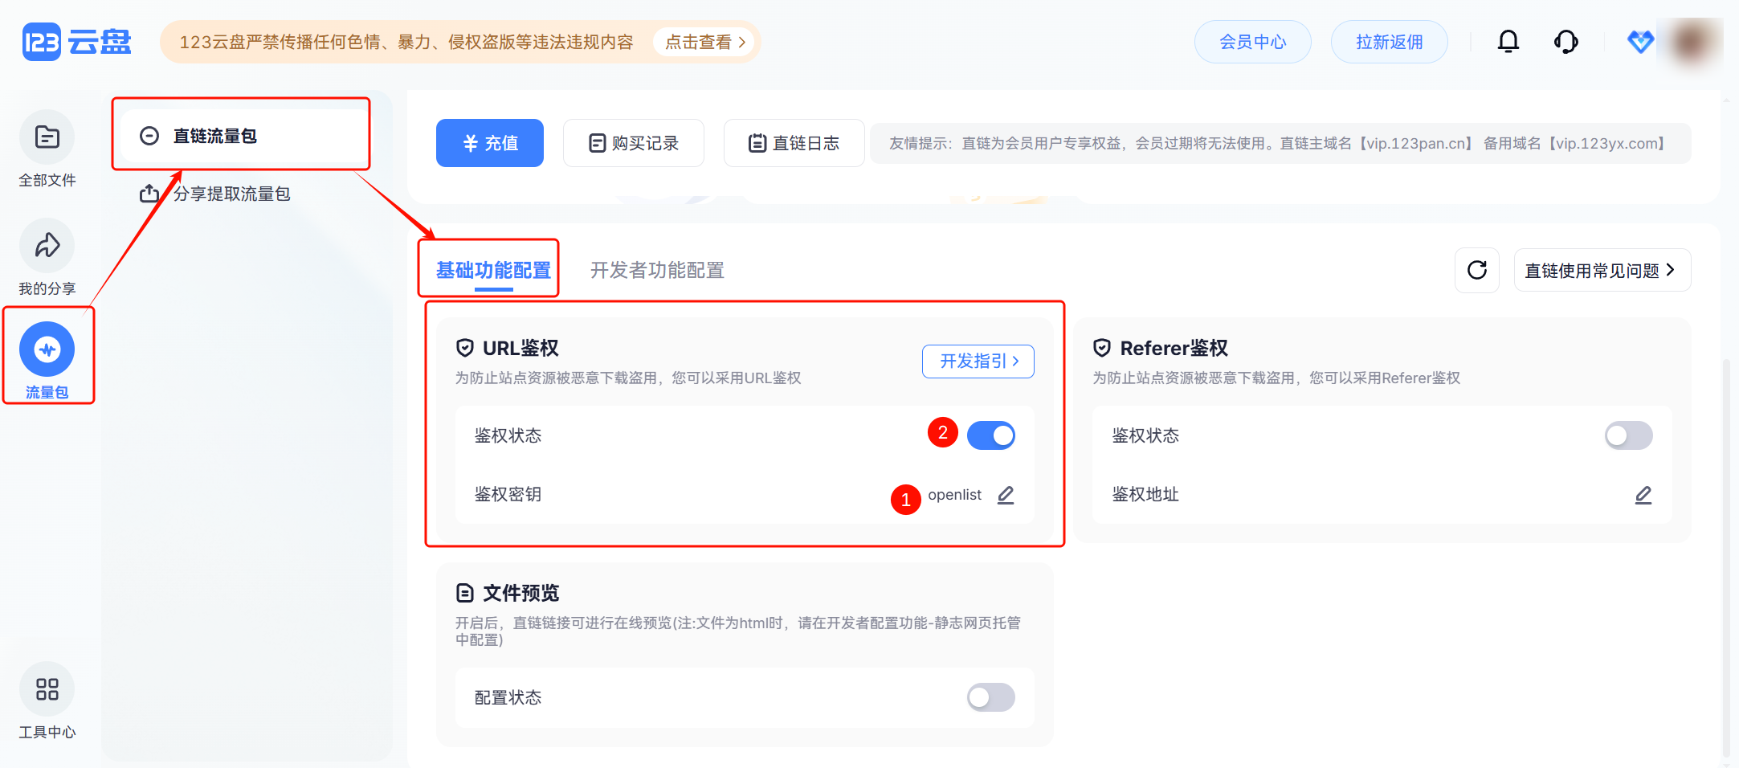Edit the URL auth key openlist
Image resolution: width=1739 pixels, height=768 pixels.
[x=1006, y=495]
